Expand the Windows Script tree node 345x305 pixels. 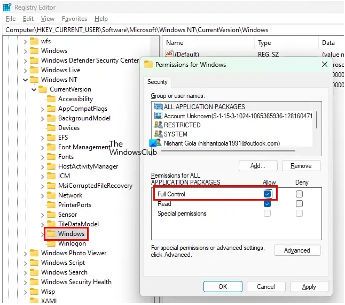coord(26,263)
